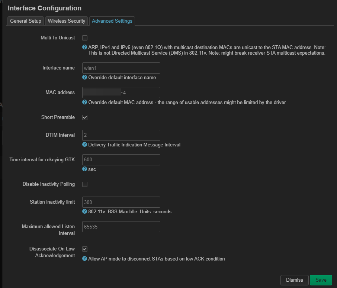Viewport: 337px width, 288px height.
Task: Click help icon beside the sec unit hint
Action: pos(85,169)
